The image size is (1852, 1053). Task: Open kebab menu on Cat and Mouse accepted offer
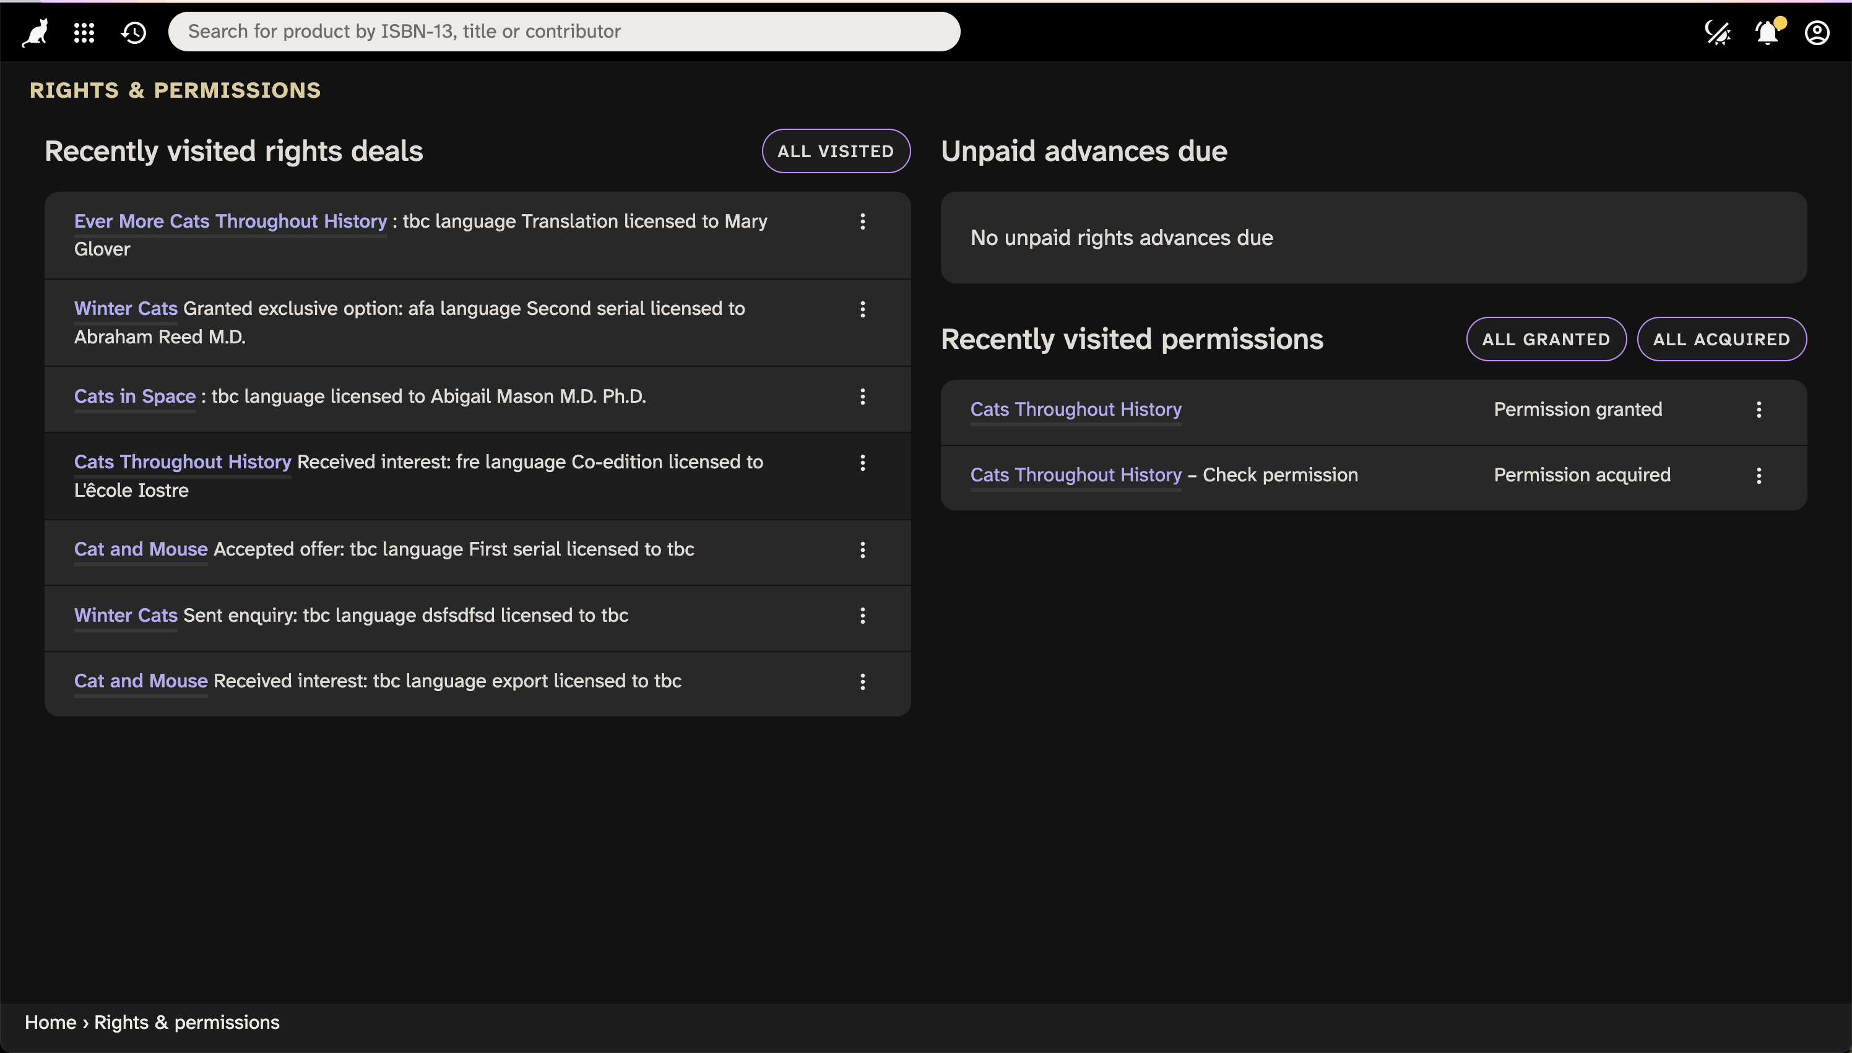point(863,549)
